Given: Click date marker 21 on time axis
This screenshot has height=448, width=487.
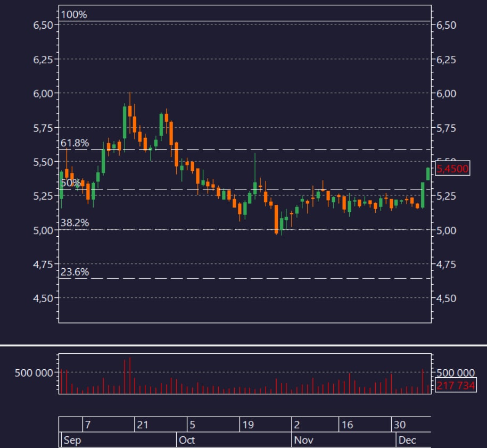Looking at the screenshot, I should (143, 425).
